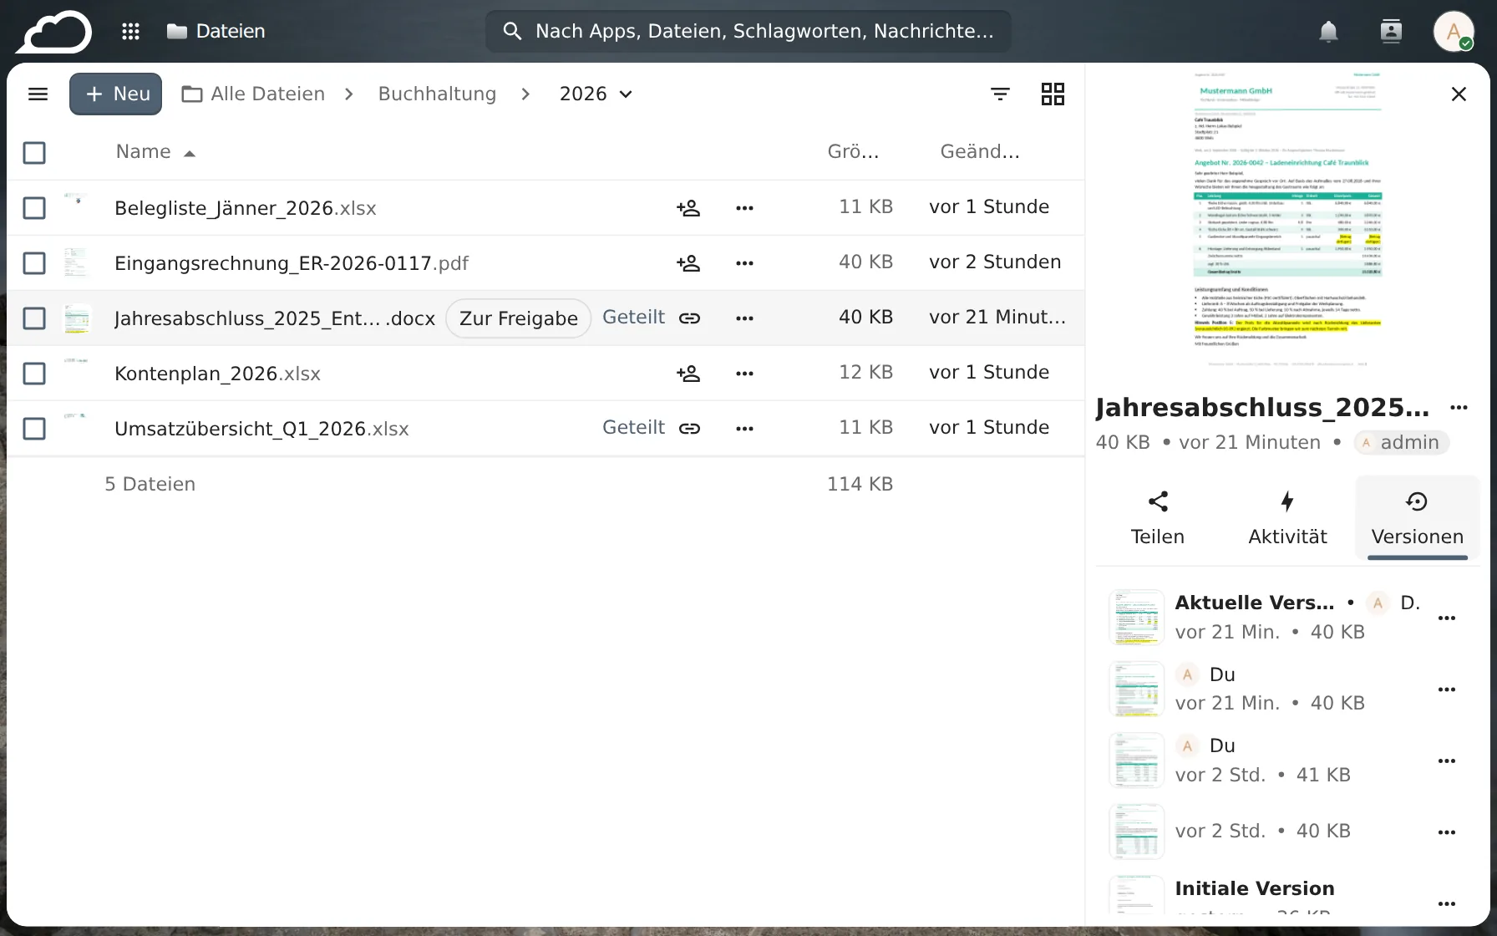
Task: Open the contacts menu icon
Action: (1391, 32)
